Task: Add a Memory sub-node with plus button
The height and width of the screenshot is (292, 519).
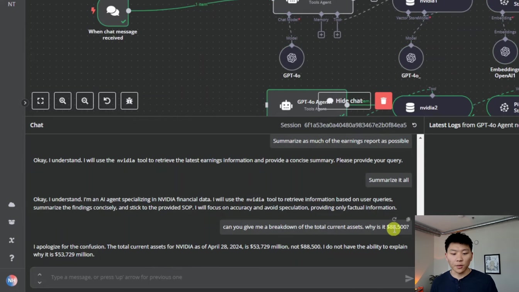Action: 321,35
